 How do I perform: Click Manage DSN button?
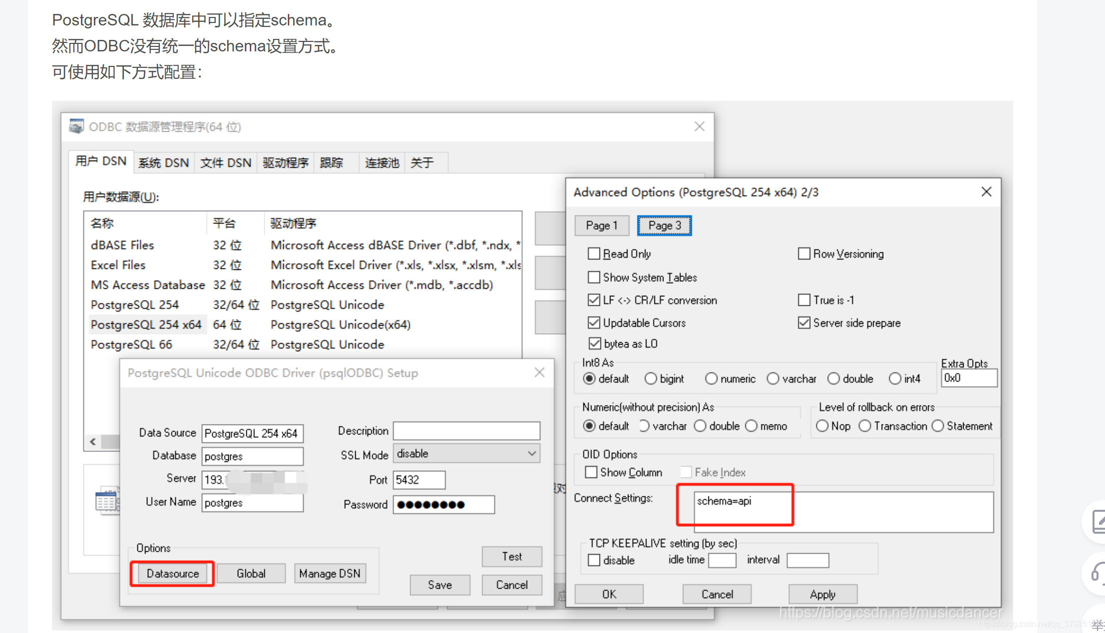tap(330, 574)
